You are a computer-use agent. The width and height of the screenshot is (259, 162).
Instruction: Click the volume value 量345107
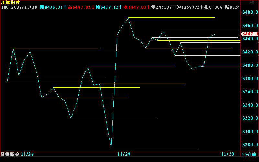coord(161,7)
